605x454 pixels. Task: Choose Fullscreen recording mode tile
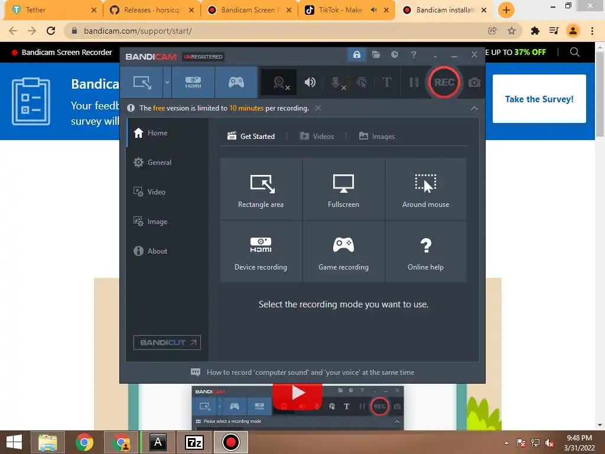[343, 189]
